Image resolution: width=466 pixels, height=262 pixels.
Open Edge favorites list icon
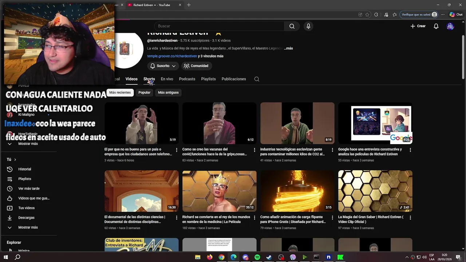pyautogui.click(x=395, y=15)
